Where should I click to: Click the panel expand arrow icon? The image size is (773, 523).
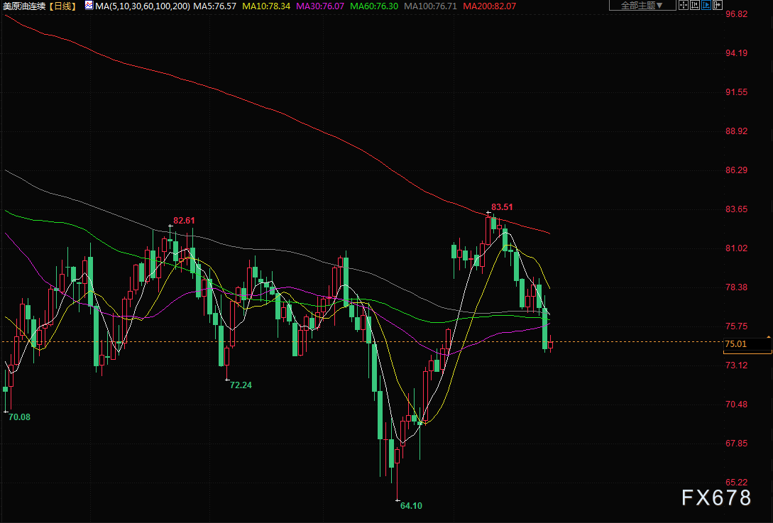(x=718, y=6)
